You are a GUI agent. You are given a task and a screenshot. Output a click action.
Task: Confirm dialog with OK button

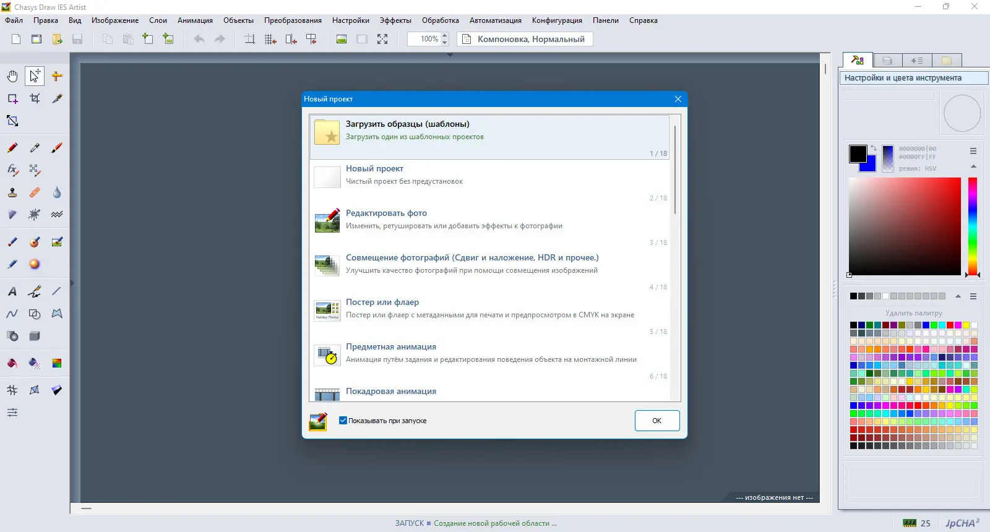pyautogui.click(x=657, y=421)
